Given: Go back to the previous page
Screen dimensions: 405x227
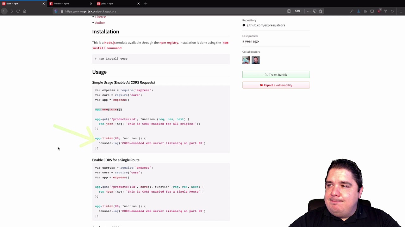Looking at the screenshot, I should [4, 11].
